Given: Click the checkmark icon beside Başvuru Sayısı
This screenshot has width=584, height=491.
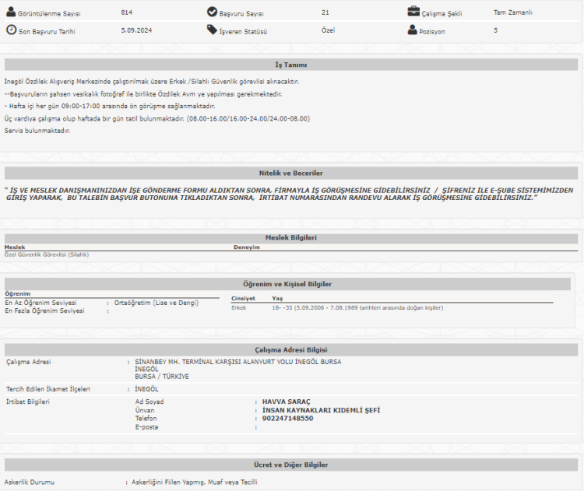Looking at the screenshot, I should (212, 12).
